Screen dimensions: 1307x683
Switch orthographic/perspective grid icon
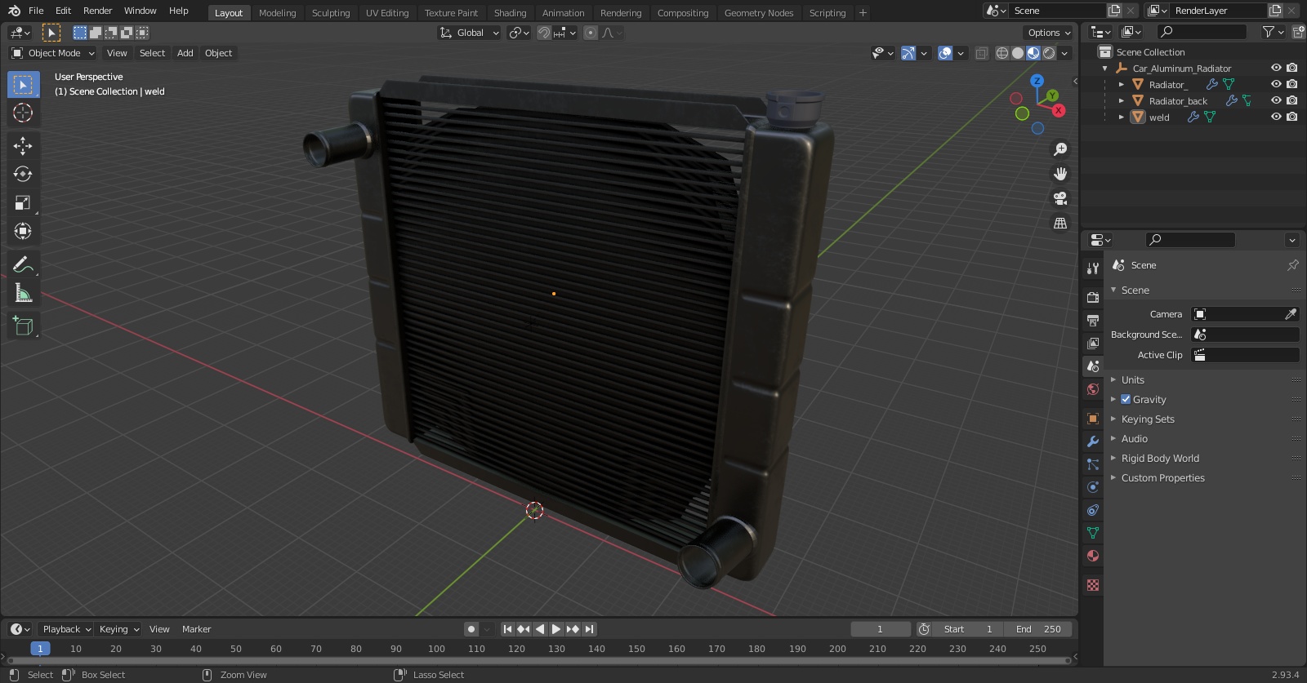[x=1060, y=223]
